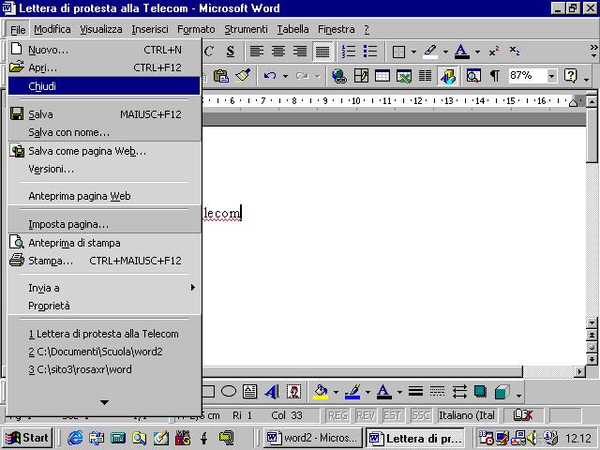
Task: Apply bulleted list formatting
Action: [370, 52]
